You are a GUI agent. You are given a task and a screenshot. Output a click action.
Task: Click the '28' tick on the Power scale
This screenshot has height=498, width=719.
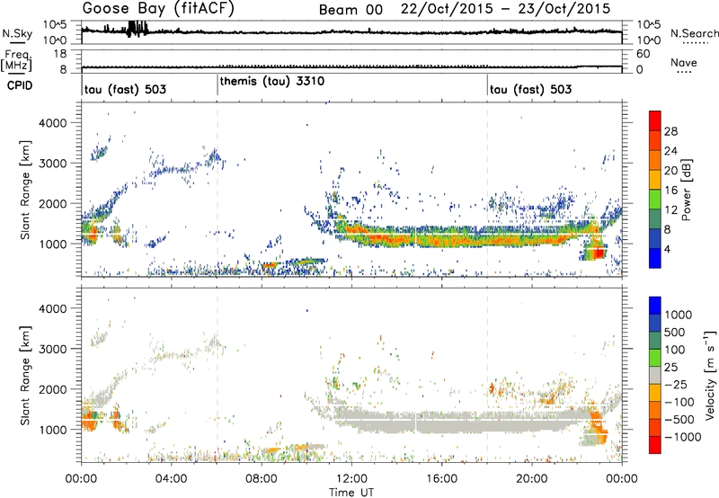click(x=670, y=131)
